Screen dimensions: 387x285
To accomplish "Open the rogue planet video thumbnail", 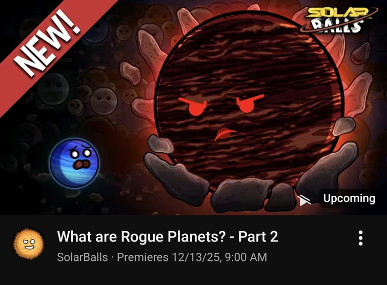I will (x=194, y=108).
